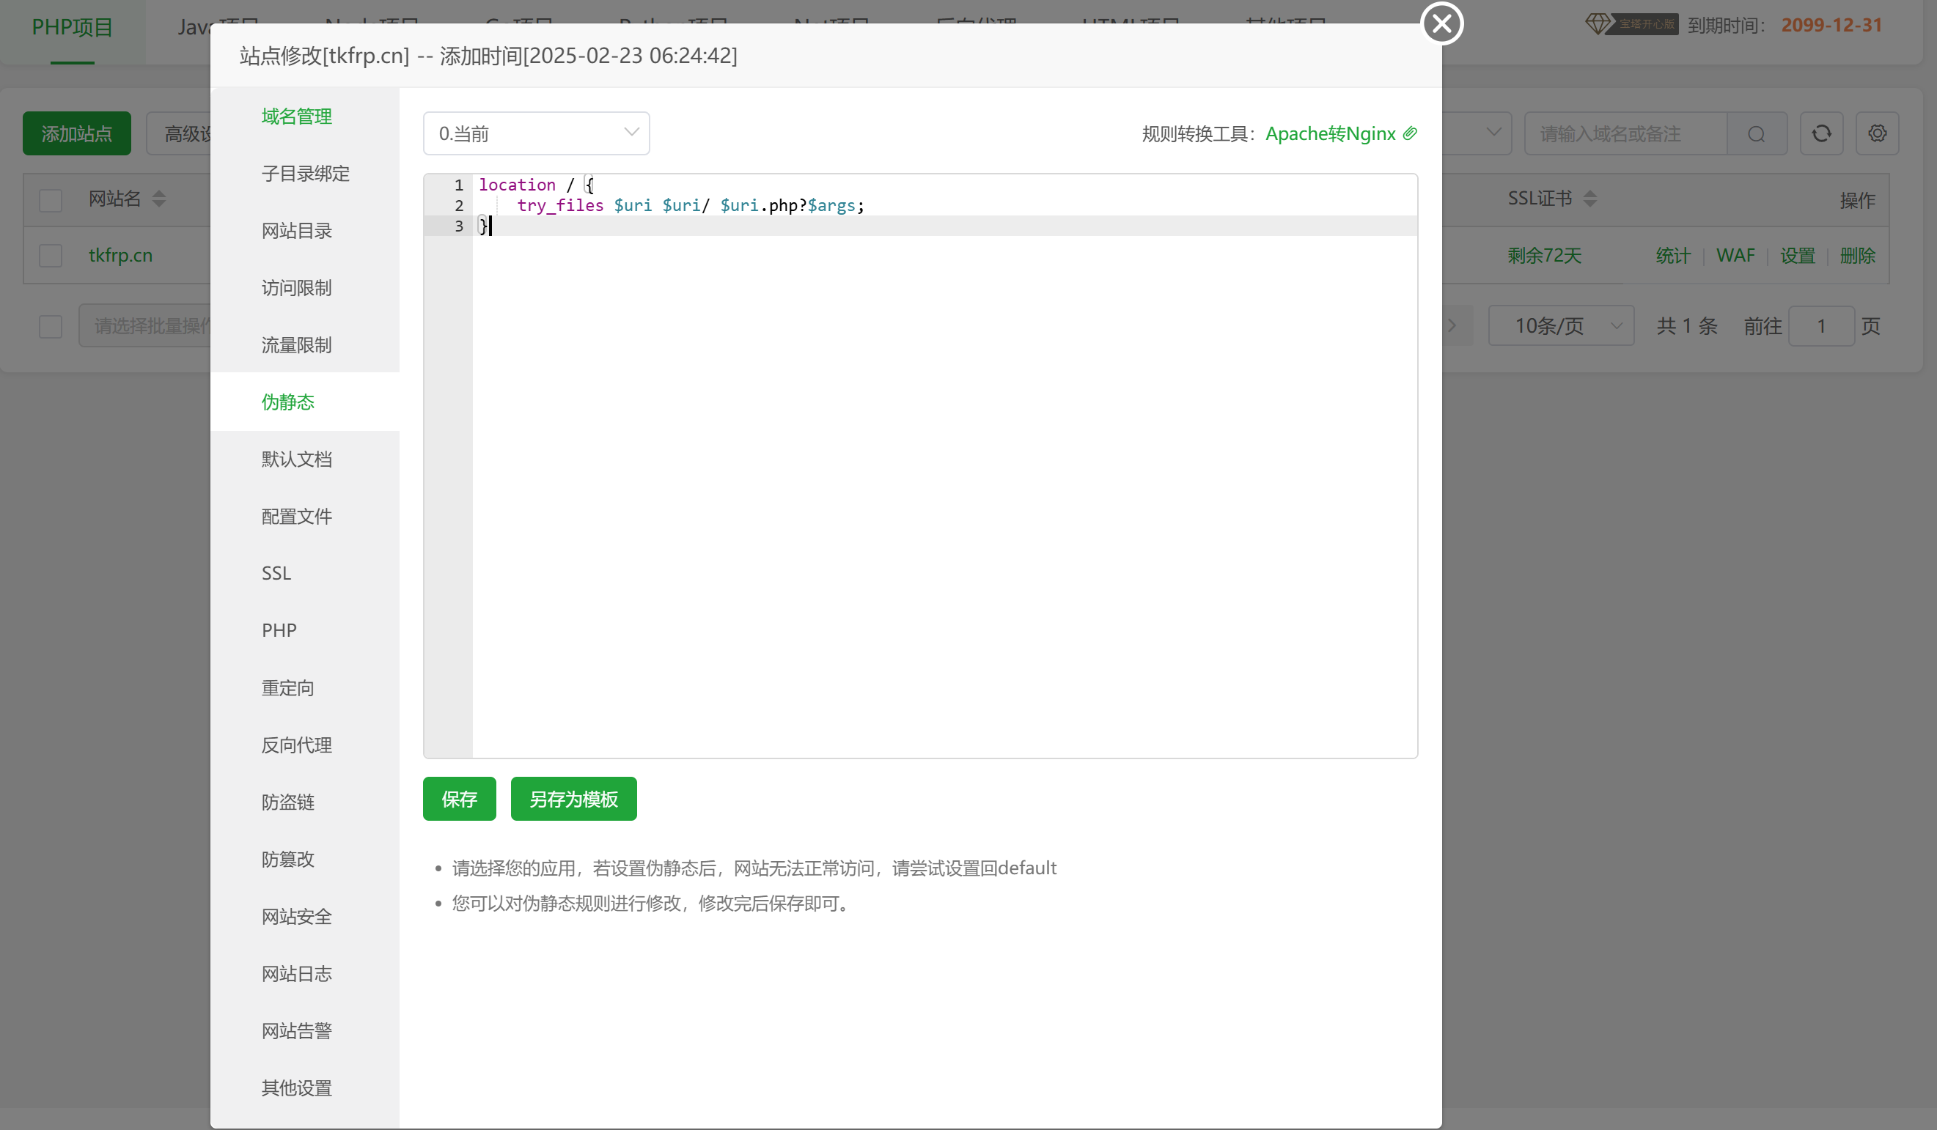The height and width of the screenshot is (1130, 1937).
Task: Check the batch operation checkbox at bottom
Action: (50, 327)
